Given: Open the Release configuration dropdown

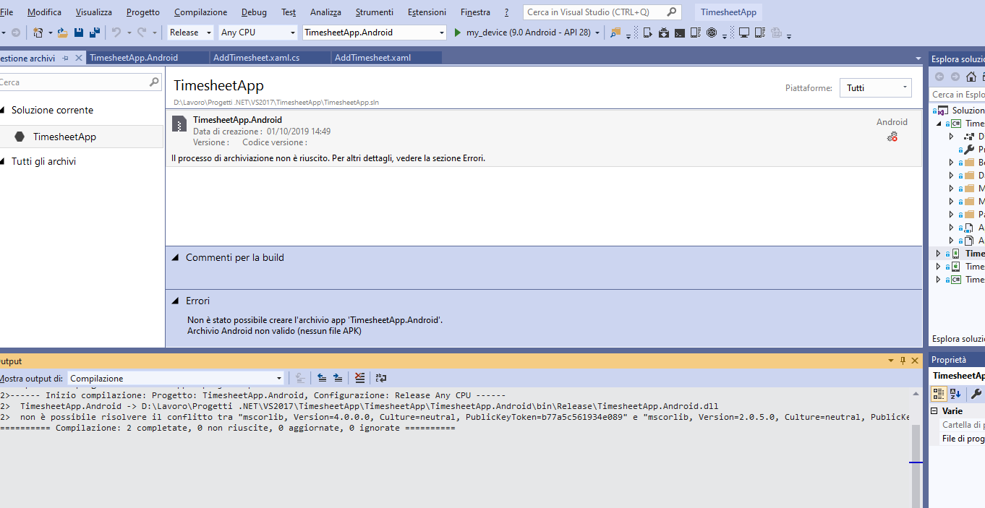Looking at the screenshot, I should [x=191, y=33].
